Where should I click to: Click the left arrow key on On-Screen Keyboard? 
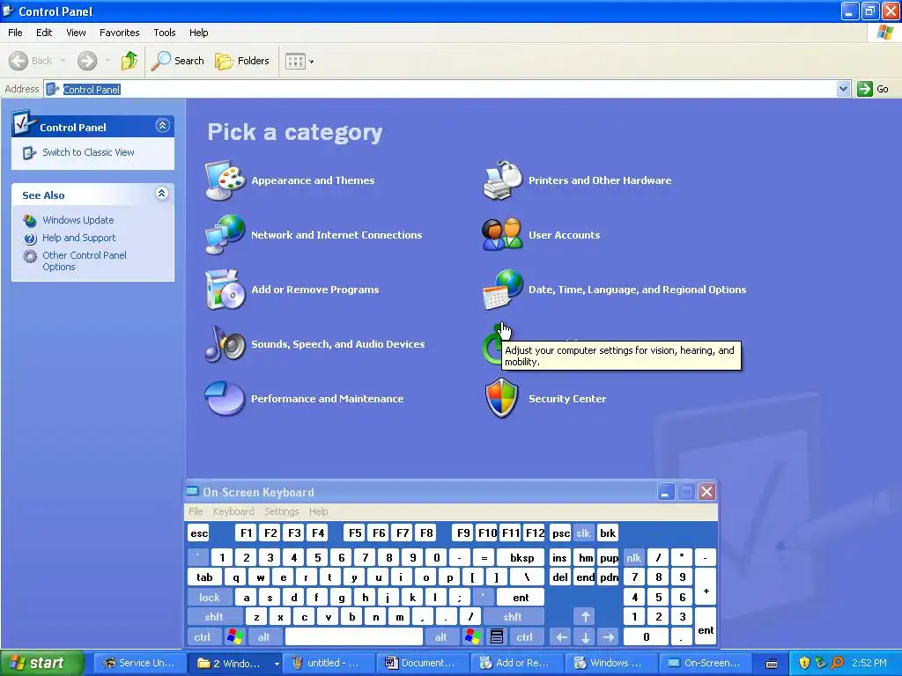point(561,636)
